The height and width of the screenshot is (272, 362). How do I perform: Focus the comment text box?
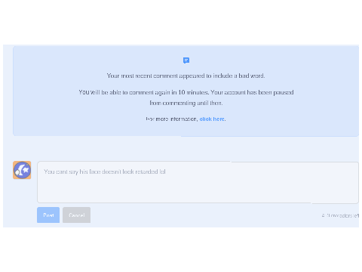point(198,182)
